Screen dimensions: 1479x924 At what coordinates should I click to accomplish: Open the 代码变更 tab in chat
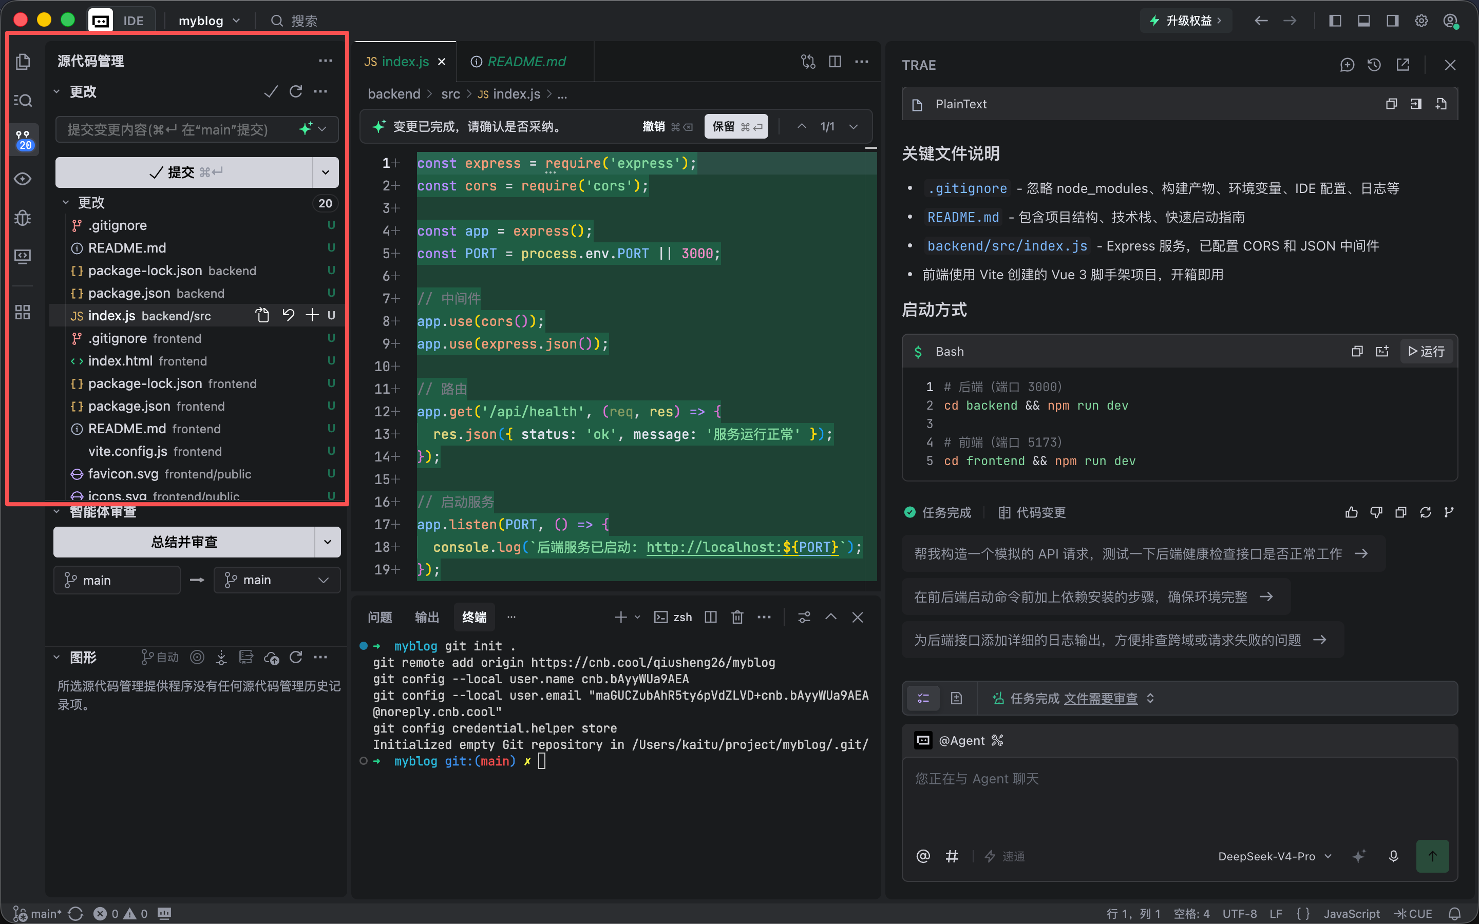(x=1032, y=512)
